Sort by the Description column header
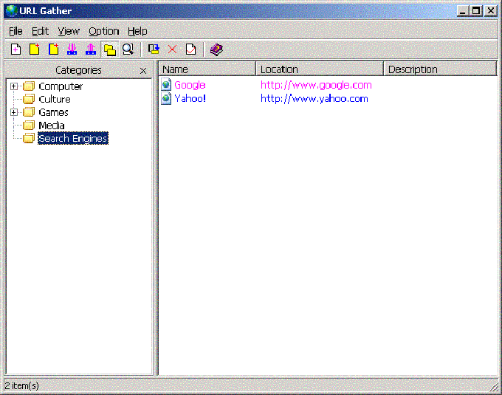 click(440, 69)
